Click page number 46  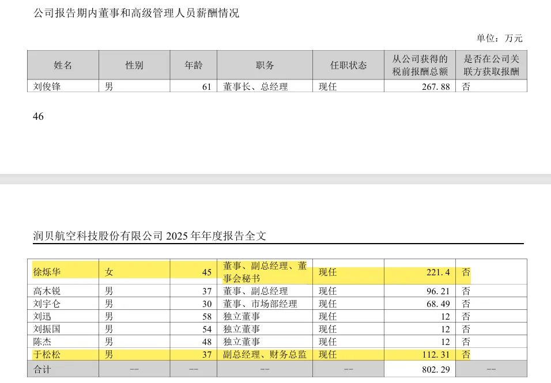point(38,116)
